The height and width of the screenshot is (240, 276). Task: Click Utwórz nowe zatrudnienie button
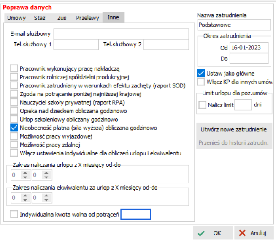(234, 128)
